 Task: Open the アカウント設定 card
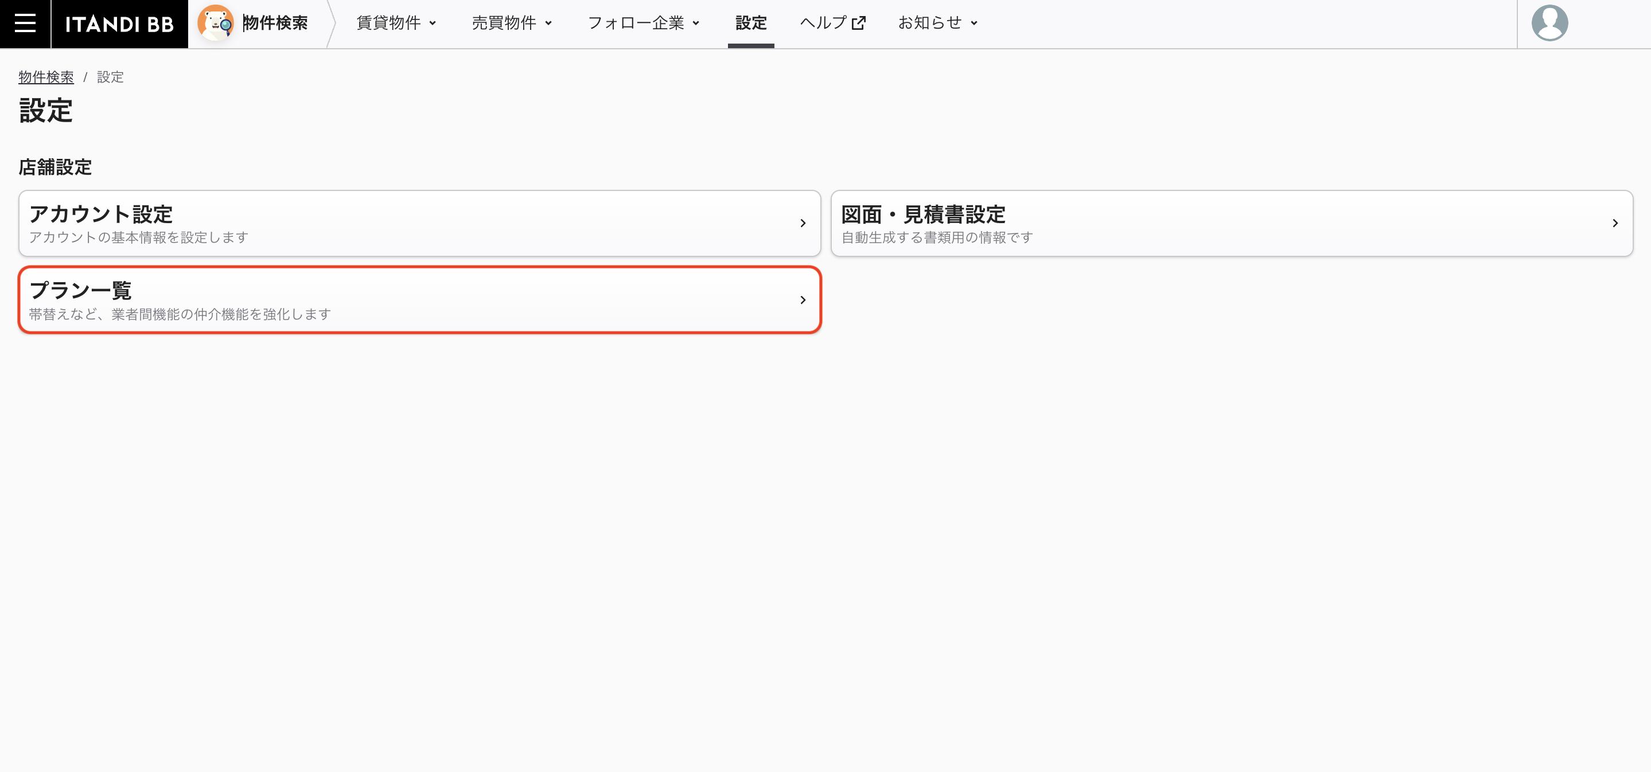[420, 223]
